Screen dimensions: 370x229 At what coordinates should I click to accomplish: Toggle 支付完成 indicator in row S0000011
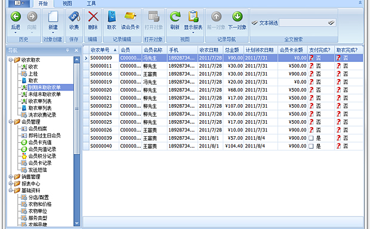312,66
